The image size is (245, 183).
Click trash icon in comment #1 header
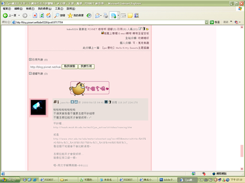[110, 102]
